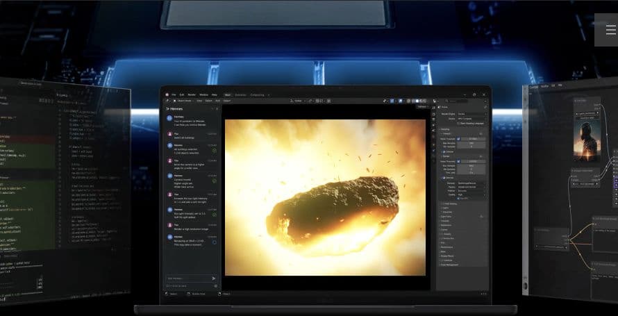Open the Passes dropdown
Viewport: 618px width, 316px height.
pos(471,187)
